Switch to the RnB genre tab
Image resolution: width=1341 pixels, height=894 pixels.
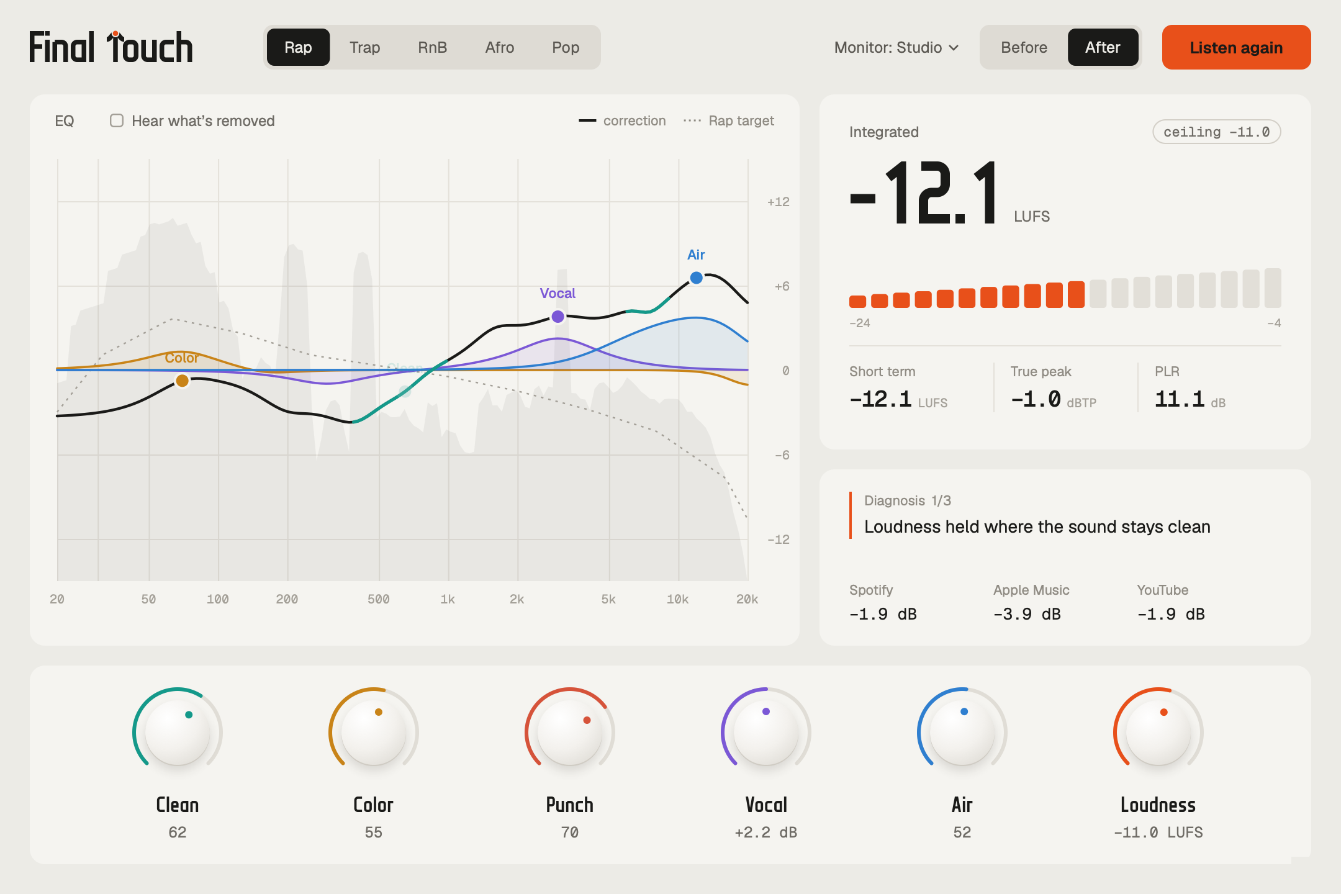click(432, 47)
